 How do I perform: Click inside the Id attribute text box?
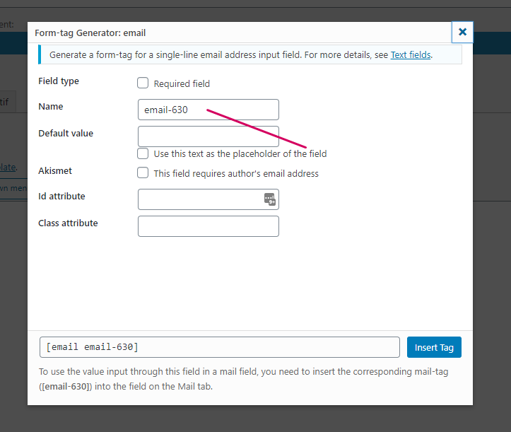pyautogui.click(x=199, y=199)
